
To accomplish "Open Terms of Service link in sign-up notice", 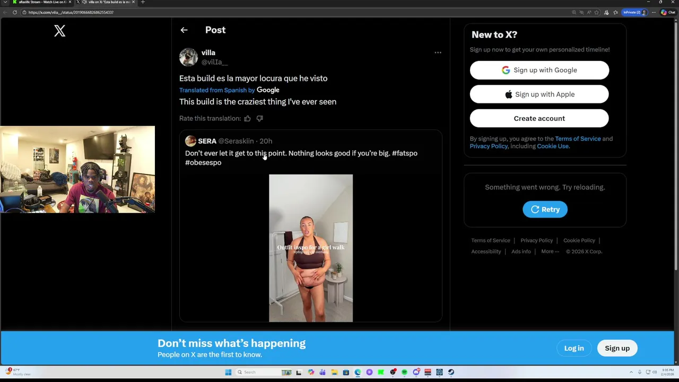I will point(578,138).
